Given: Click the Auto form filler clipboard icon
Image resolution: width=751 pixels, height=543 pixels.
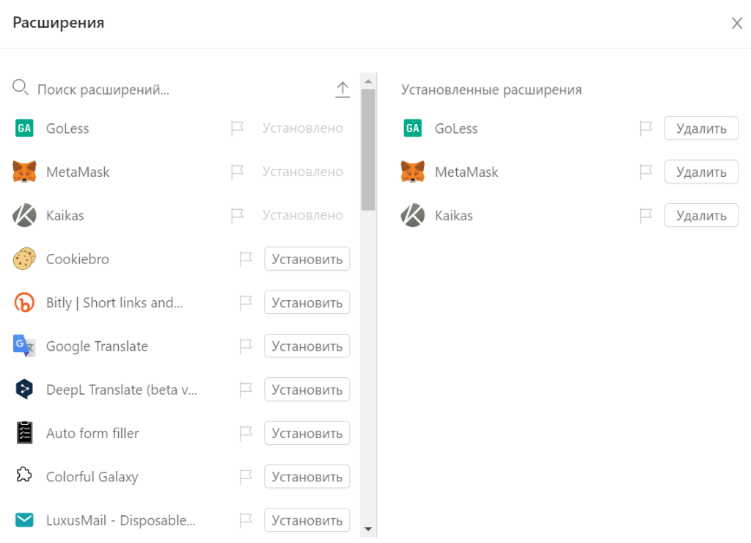Looking at the screenshot, I should point(24,433).
